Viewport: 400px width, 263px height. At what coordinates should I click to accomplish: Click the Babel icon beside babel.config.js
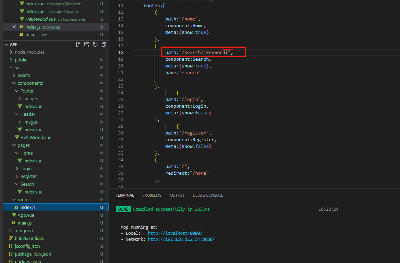pyautogui.click(x=11, y=239)
